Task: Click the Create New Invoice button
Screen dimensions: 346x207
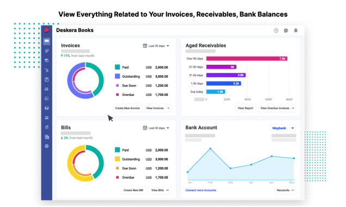Action: pos(128,108)
